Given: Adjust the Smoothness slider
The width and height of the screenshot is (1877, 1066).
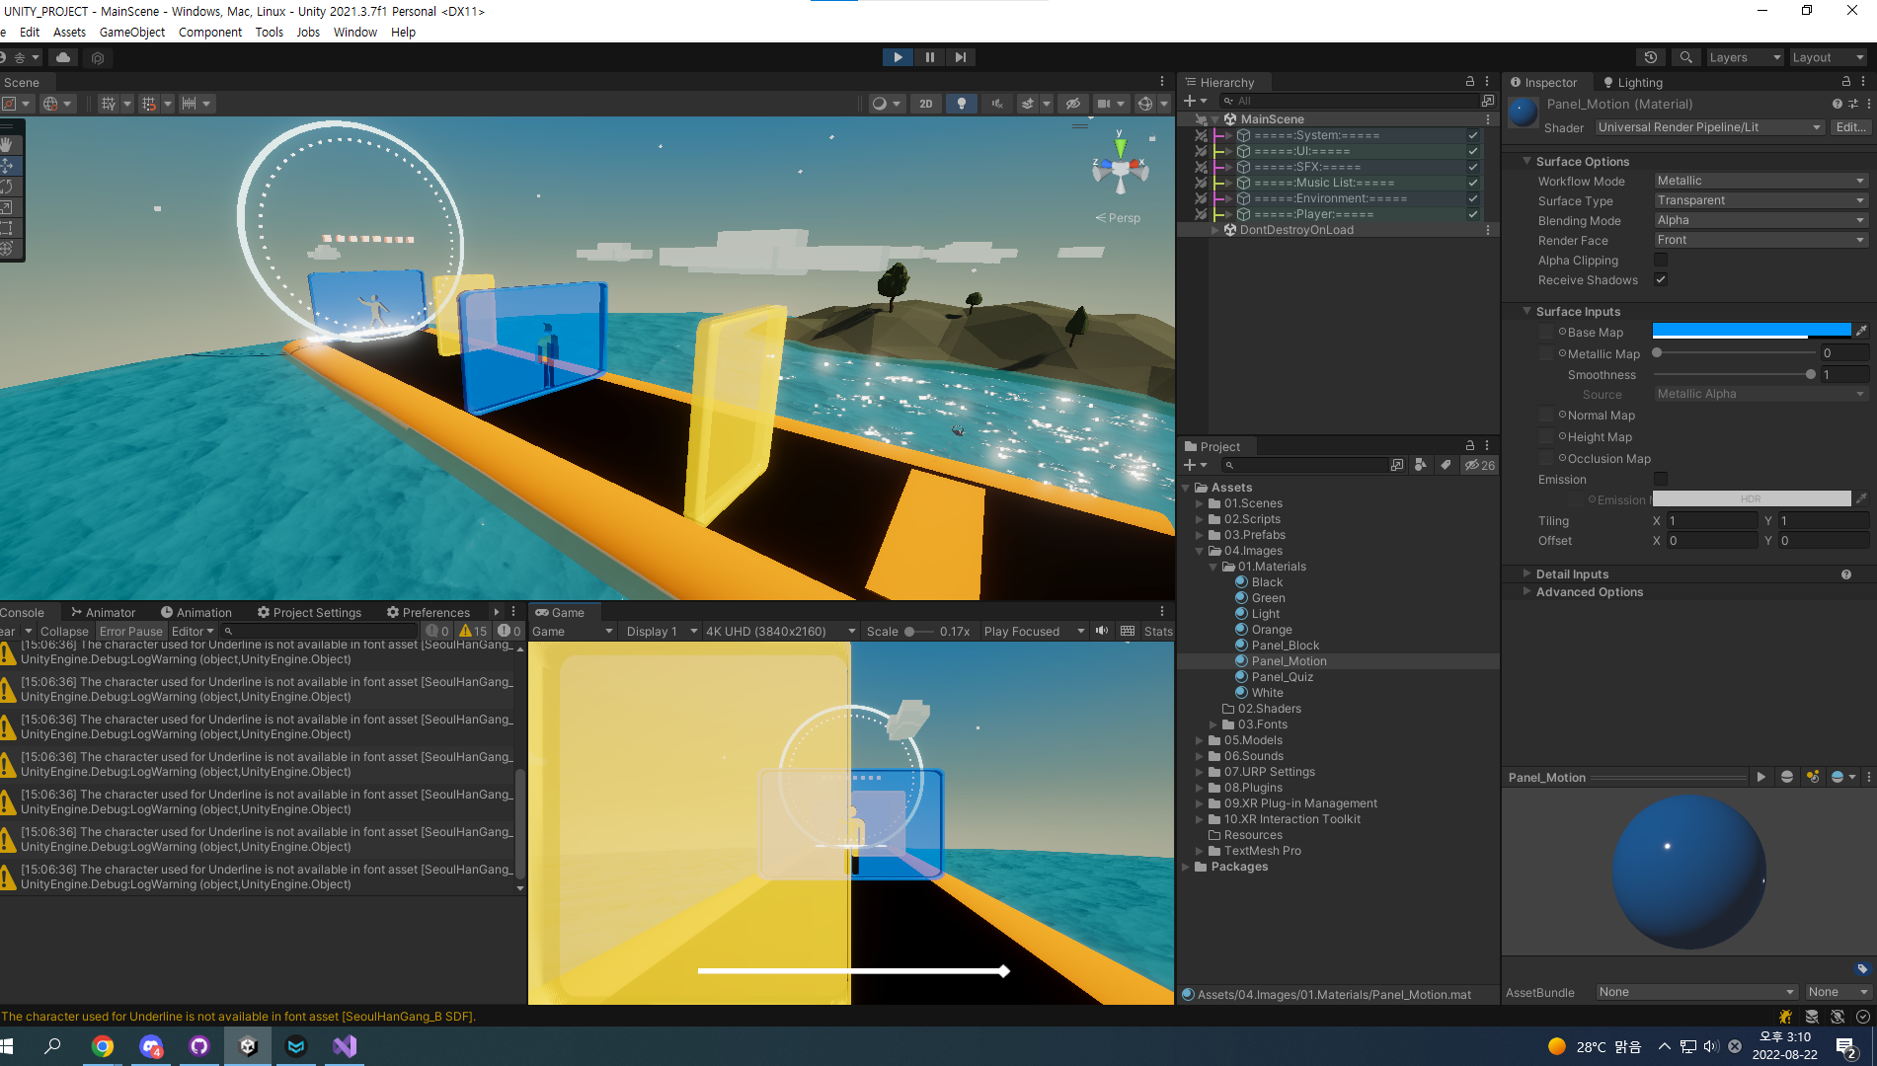Looking at the screenshot, I should point(1810,374).
